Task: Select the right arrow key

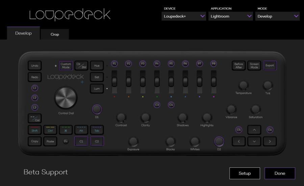Action: 270,141
